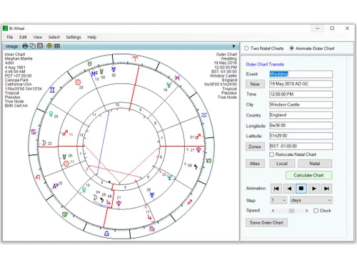The height and width of the screenshot is (267, 357).
Task: Click the Country field England
Action: click(301, 115)
